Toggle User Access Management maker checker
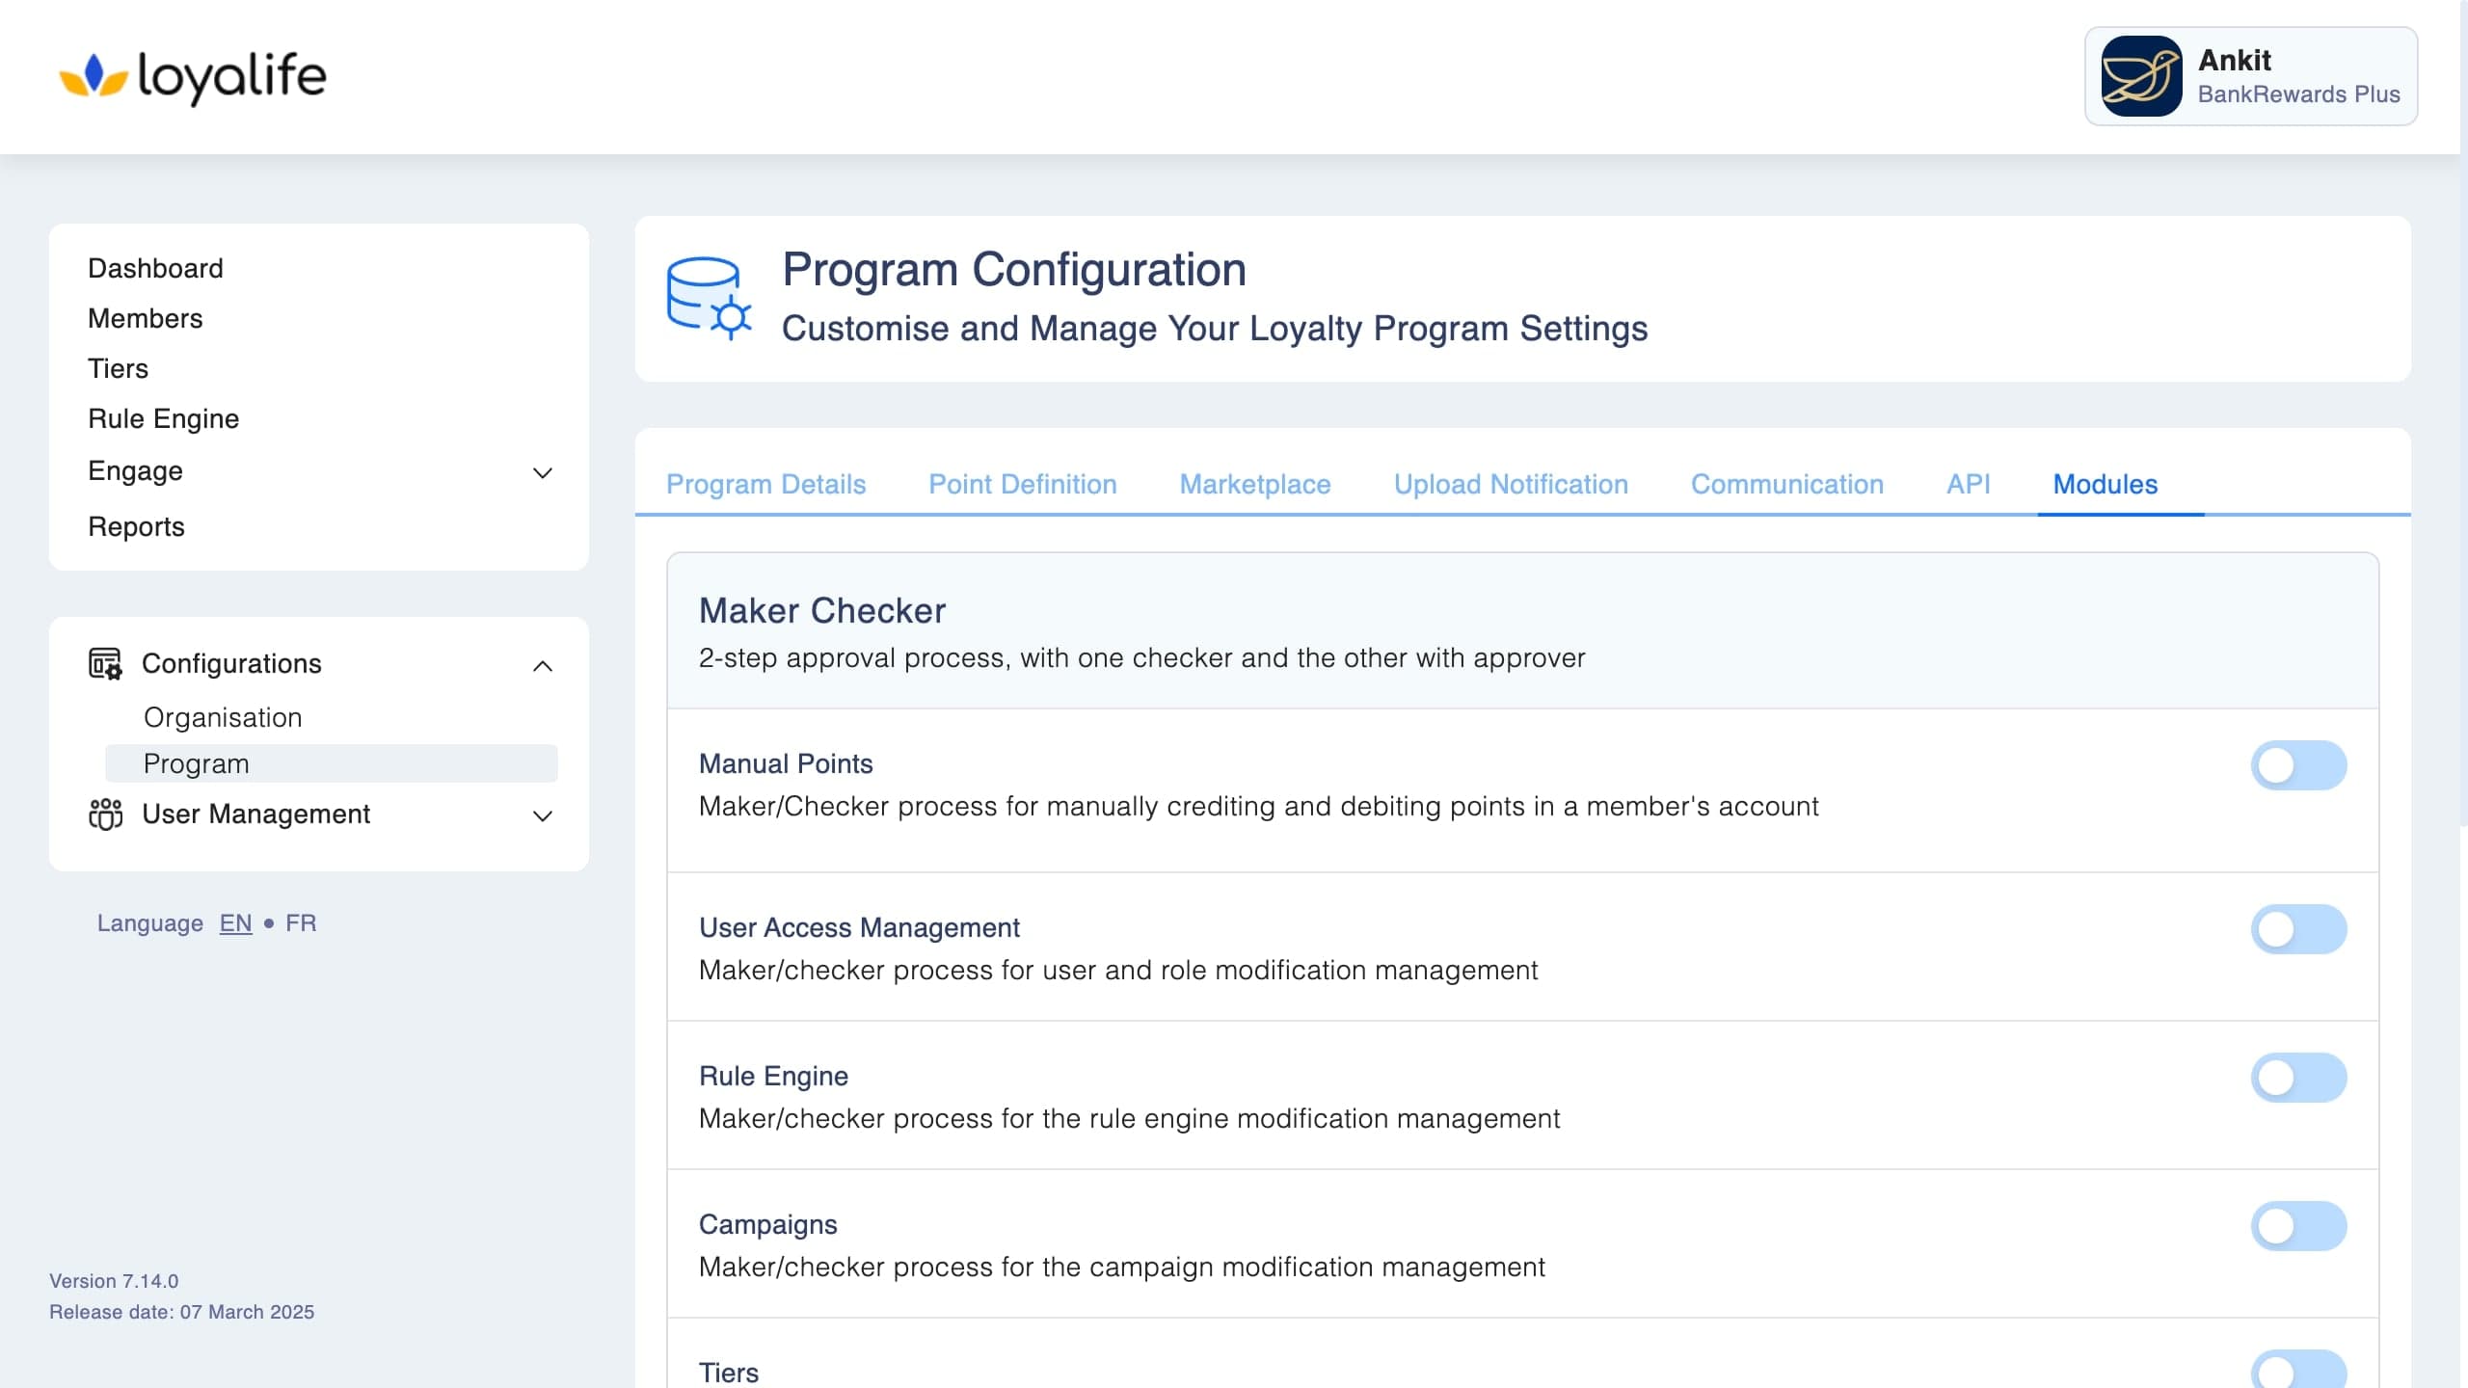Image resolution: width=2468 pixels, height=1388 pixels. point(2298,929)
